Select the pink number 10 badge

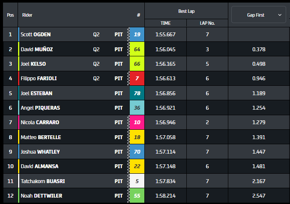[x=137, y=122]
